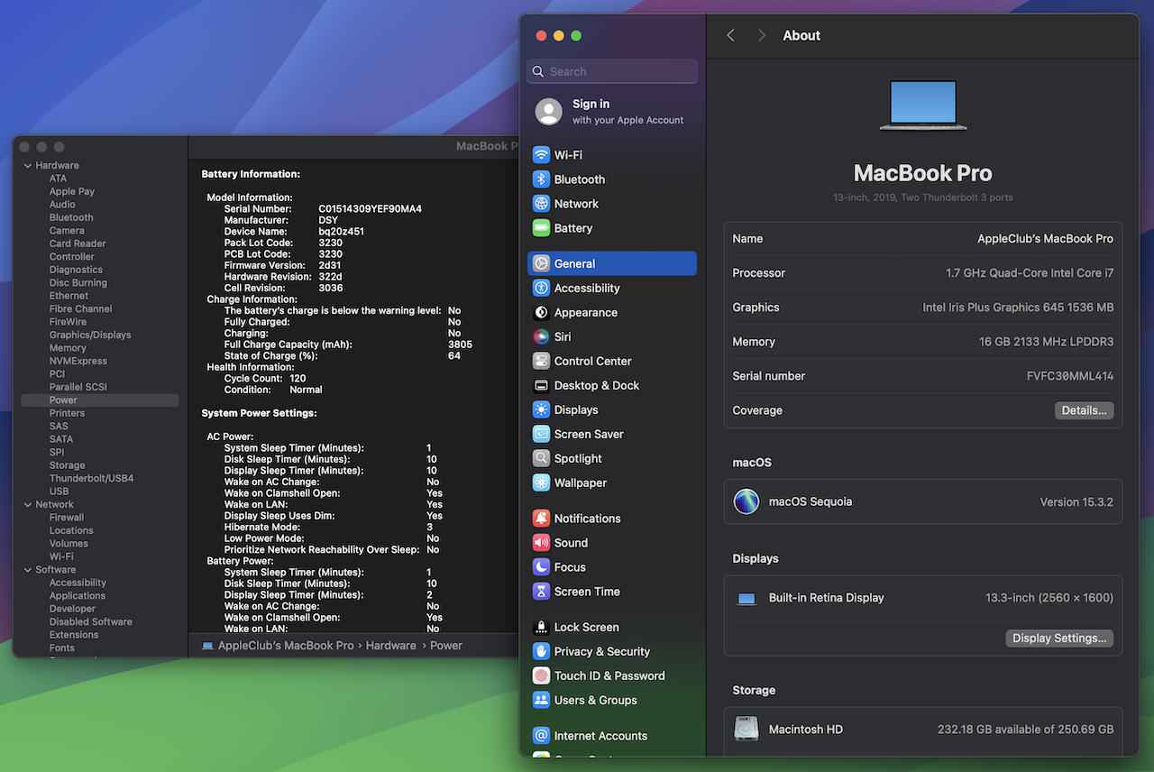Click the Built-in Retina Display icon

coord(746,598)
